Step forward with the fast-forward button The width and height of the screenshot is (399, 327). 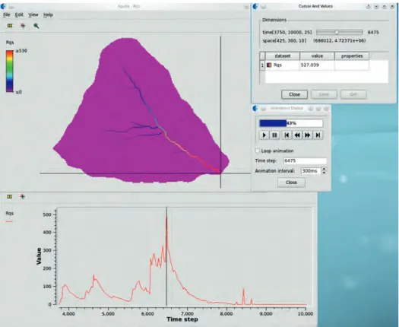tap(307, 135)
